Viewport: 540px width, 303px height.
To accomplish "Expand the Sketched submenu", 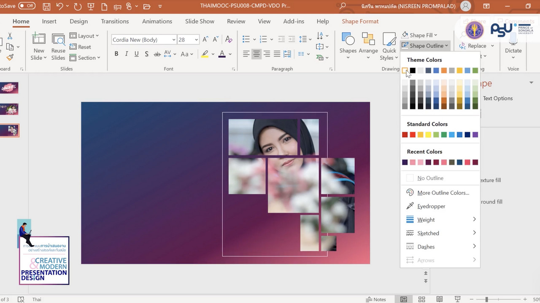I will (x=440, y=233).
